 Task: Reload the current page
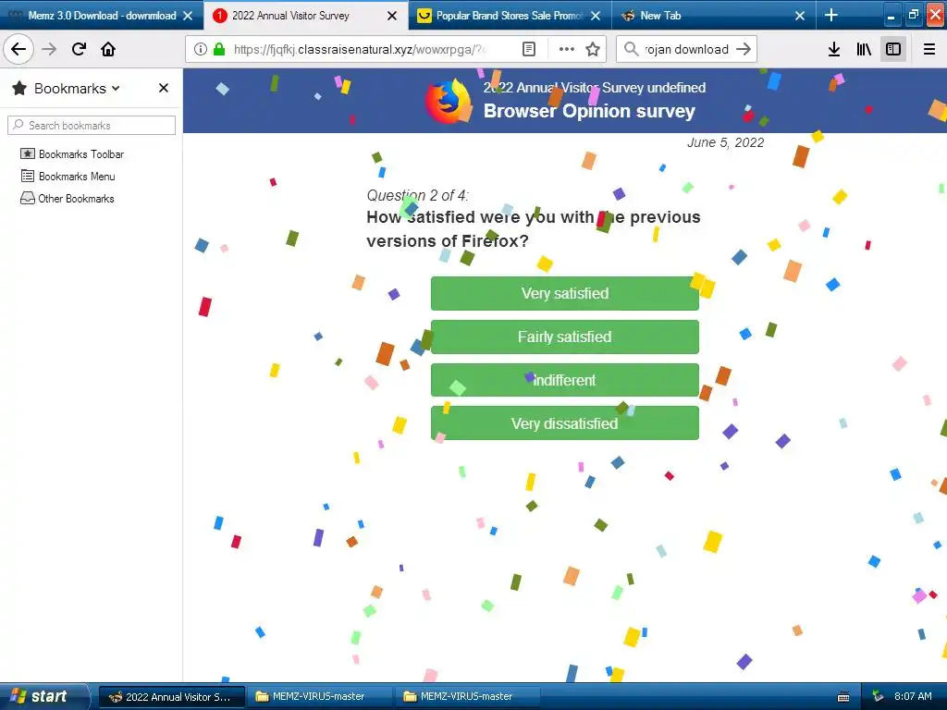(79, 49)
